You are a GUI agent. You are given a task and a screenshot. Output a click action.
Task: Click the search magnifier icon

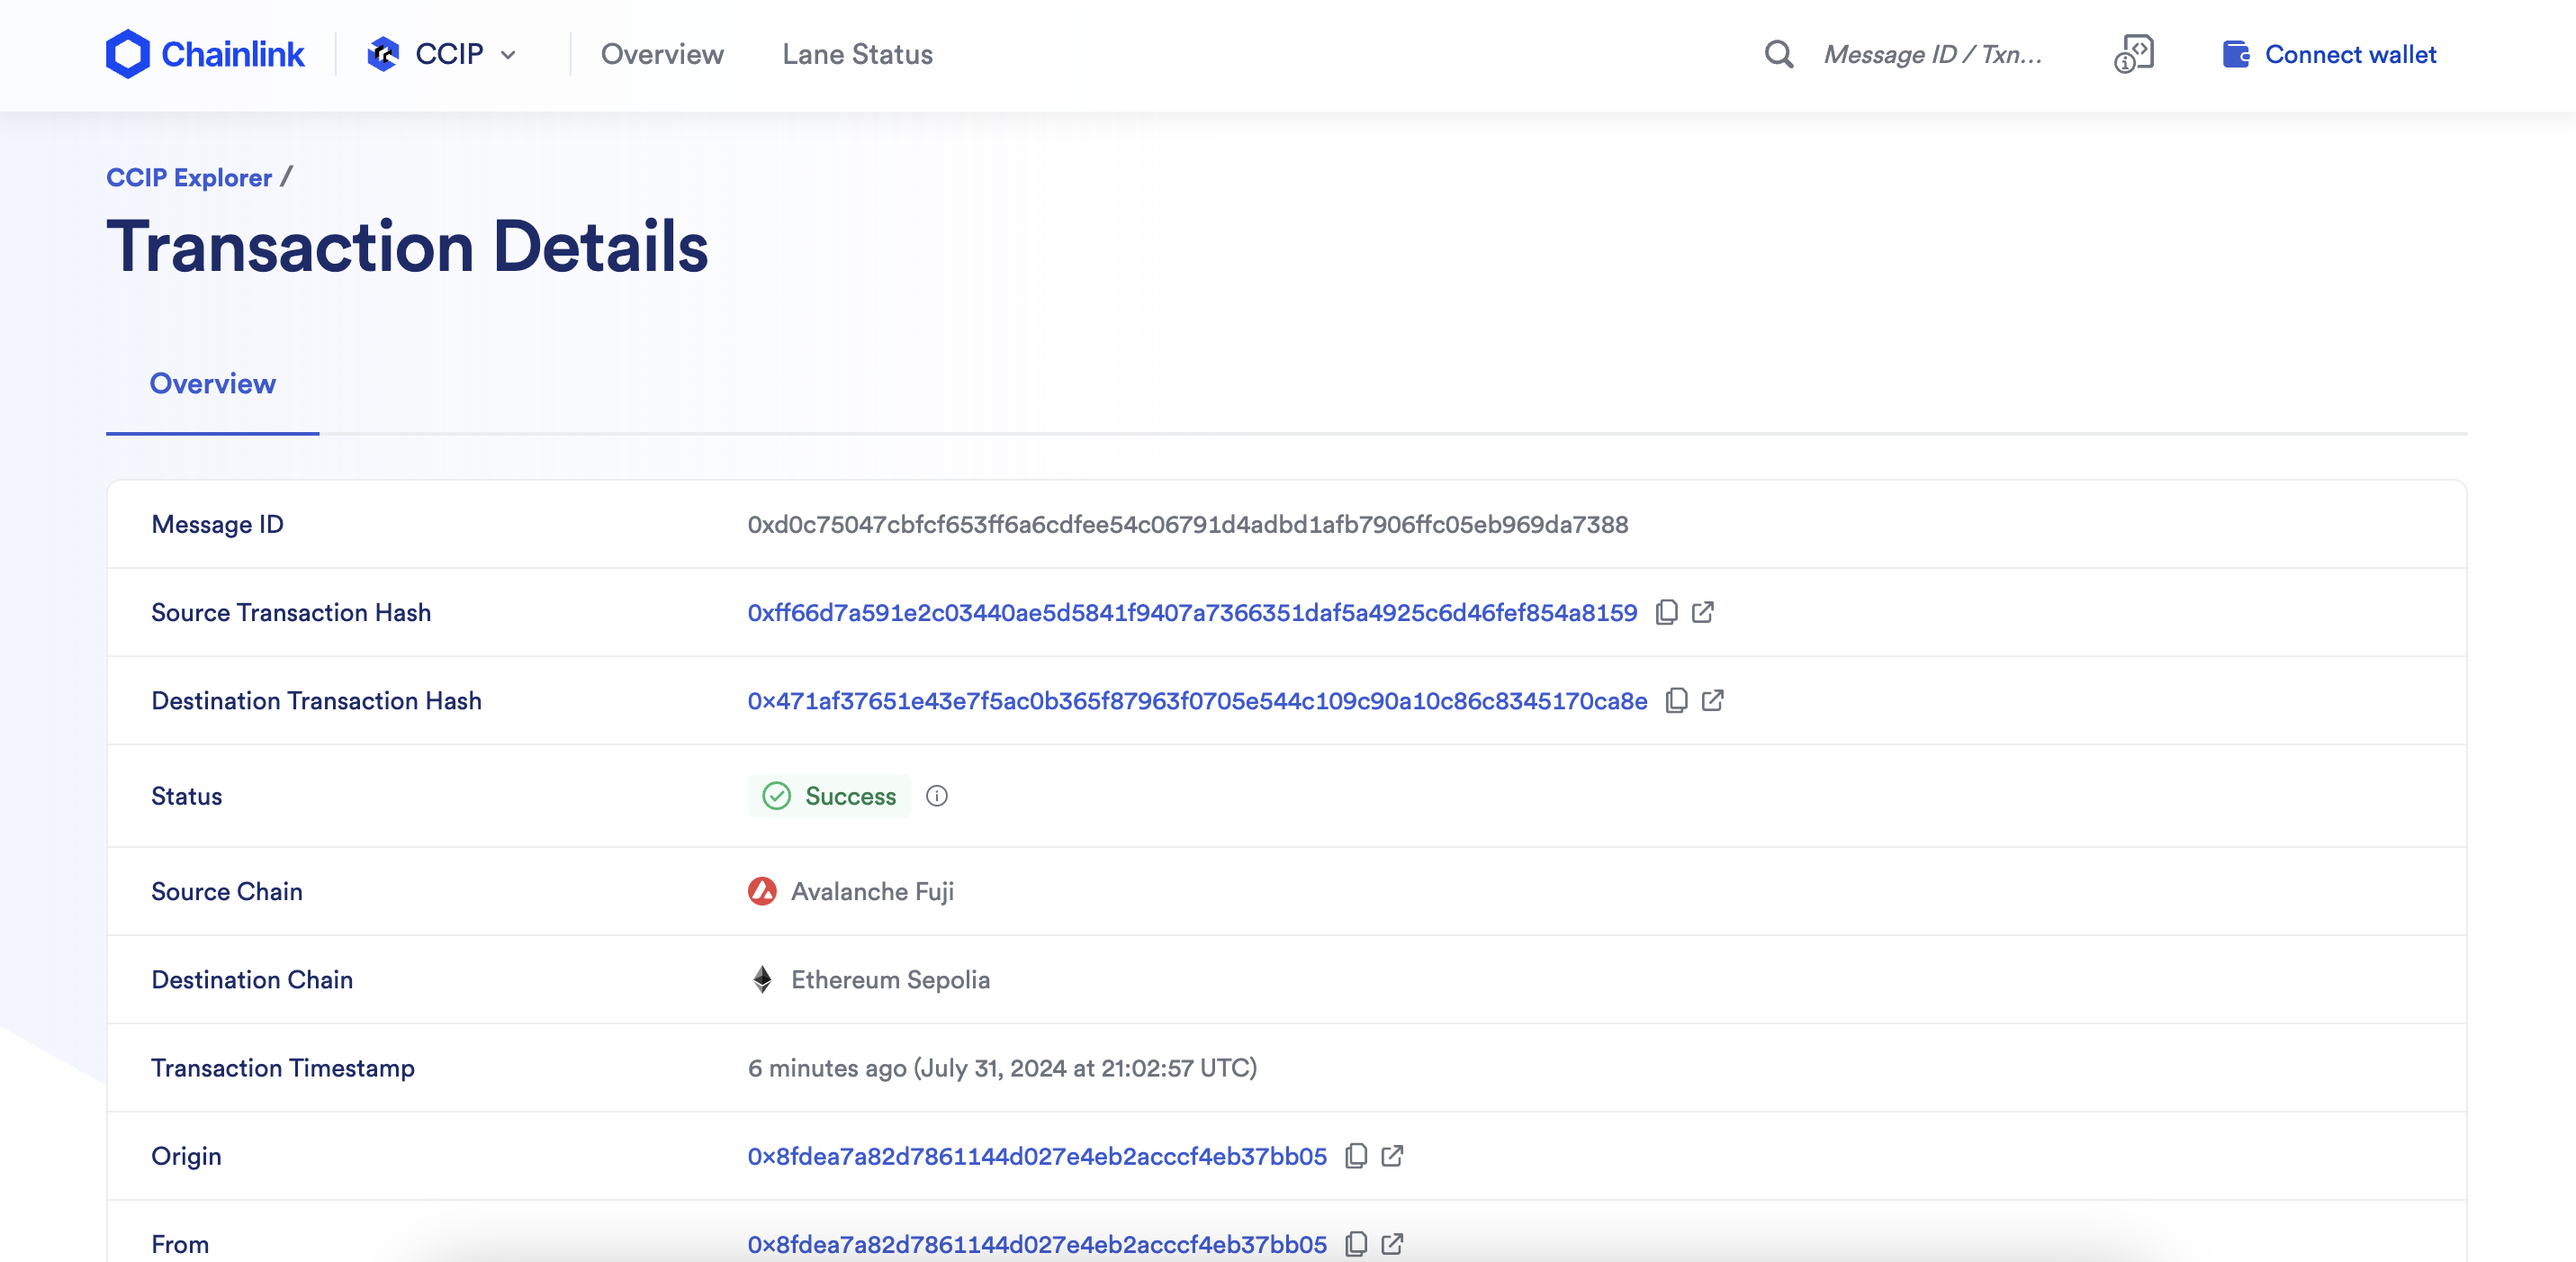[1778, 54]
